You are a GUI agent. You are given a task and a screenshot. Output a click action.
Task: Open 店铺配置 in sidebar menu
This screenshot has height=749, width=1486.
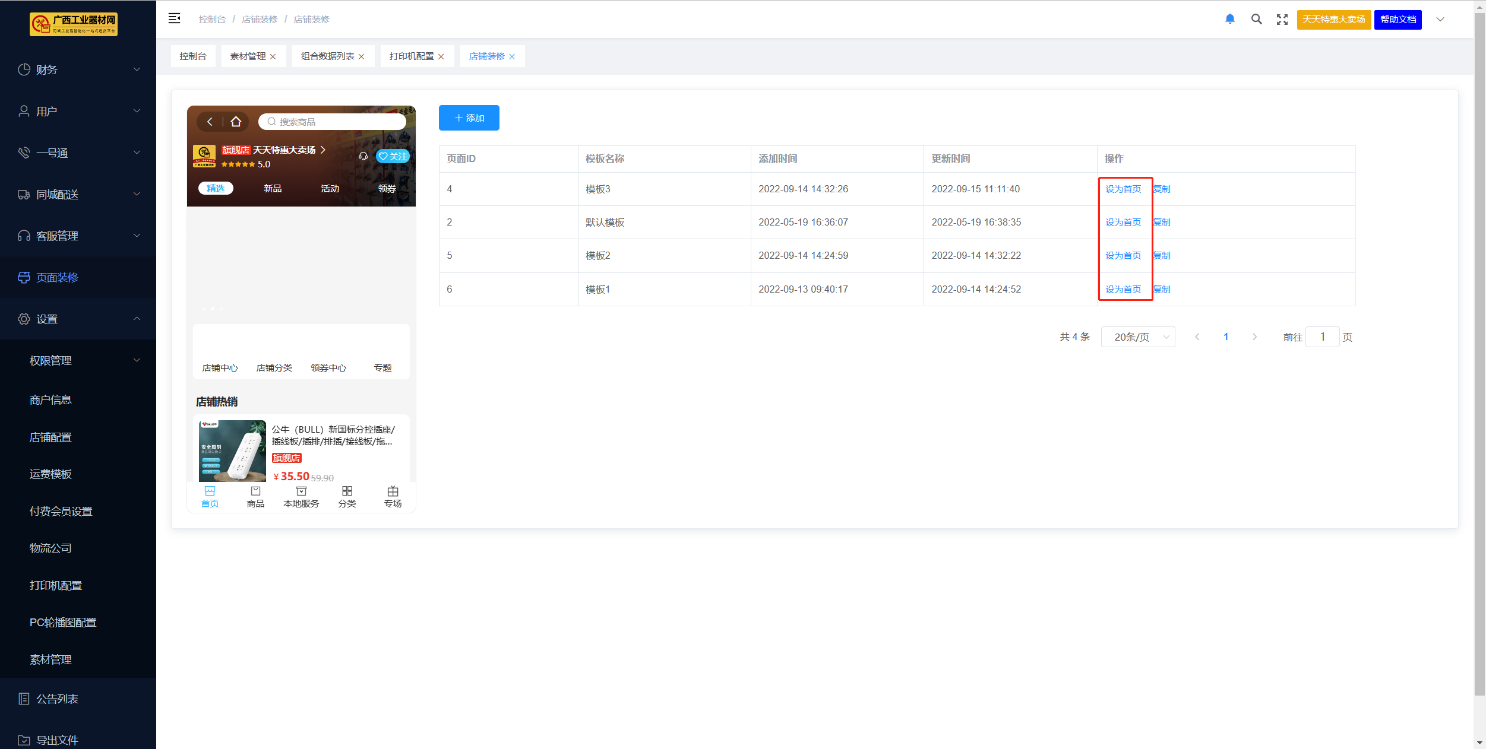[x=50, y=437]
